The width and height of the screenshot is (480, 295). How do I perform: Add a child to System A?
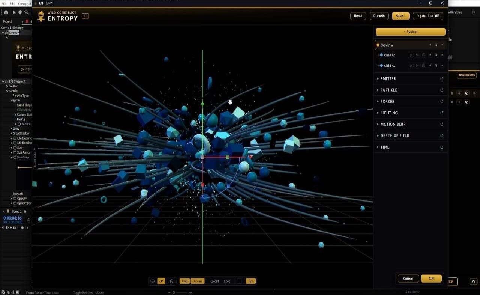(430, 45)
